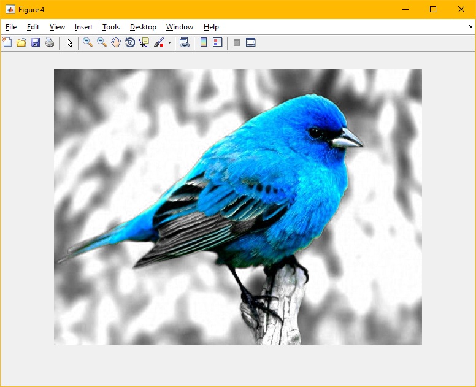
Task: Insert a Colorbar using the toolbar icon
Action: 204,42
